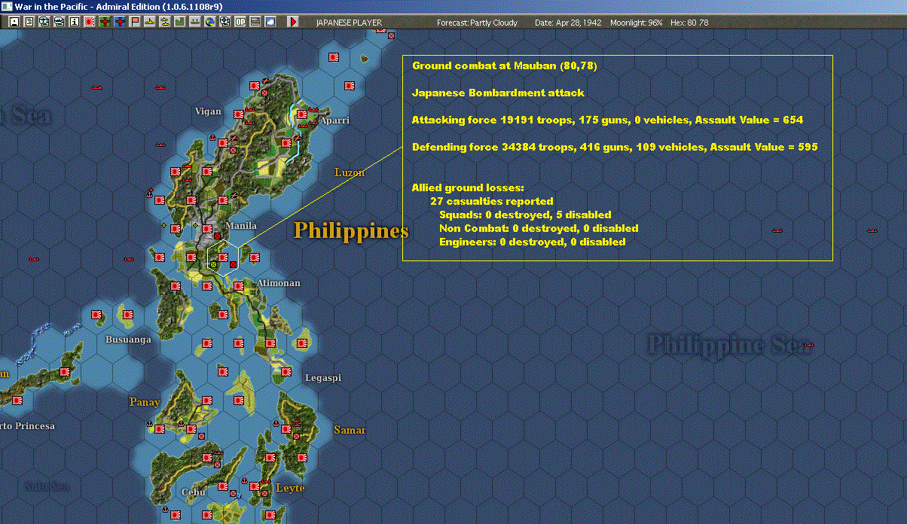The height and width of the screenshot is (524, 907).
Task: Click red airplane icon on green background
Action: (x=105, y=22)
